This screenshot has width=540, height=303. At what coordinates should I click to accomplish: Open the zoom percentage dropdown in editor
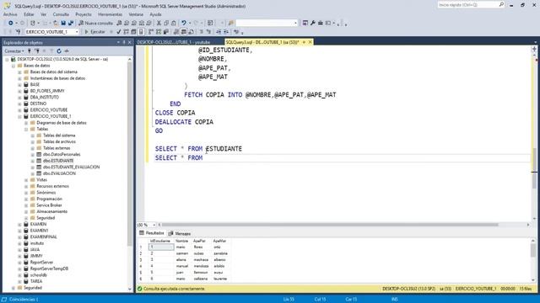click(x=154, y=225)
